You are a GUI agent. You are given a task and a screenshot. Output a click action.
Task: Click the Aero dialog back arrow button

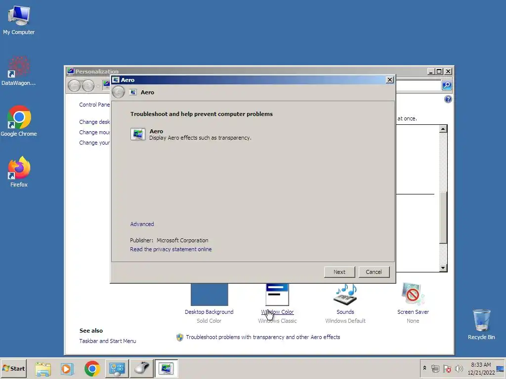119,92
